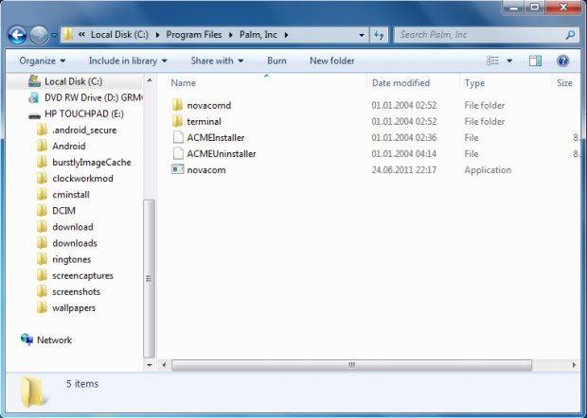Viewport: 587px width, 418px height.
Task: Open the Organize dropdown menu
Action: point(43,61)
